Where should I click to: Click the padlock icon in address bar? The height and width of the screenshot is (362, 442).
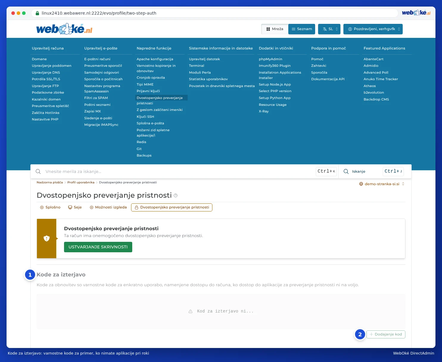click(x=37, y=13)
